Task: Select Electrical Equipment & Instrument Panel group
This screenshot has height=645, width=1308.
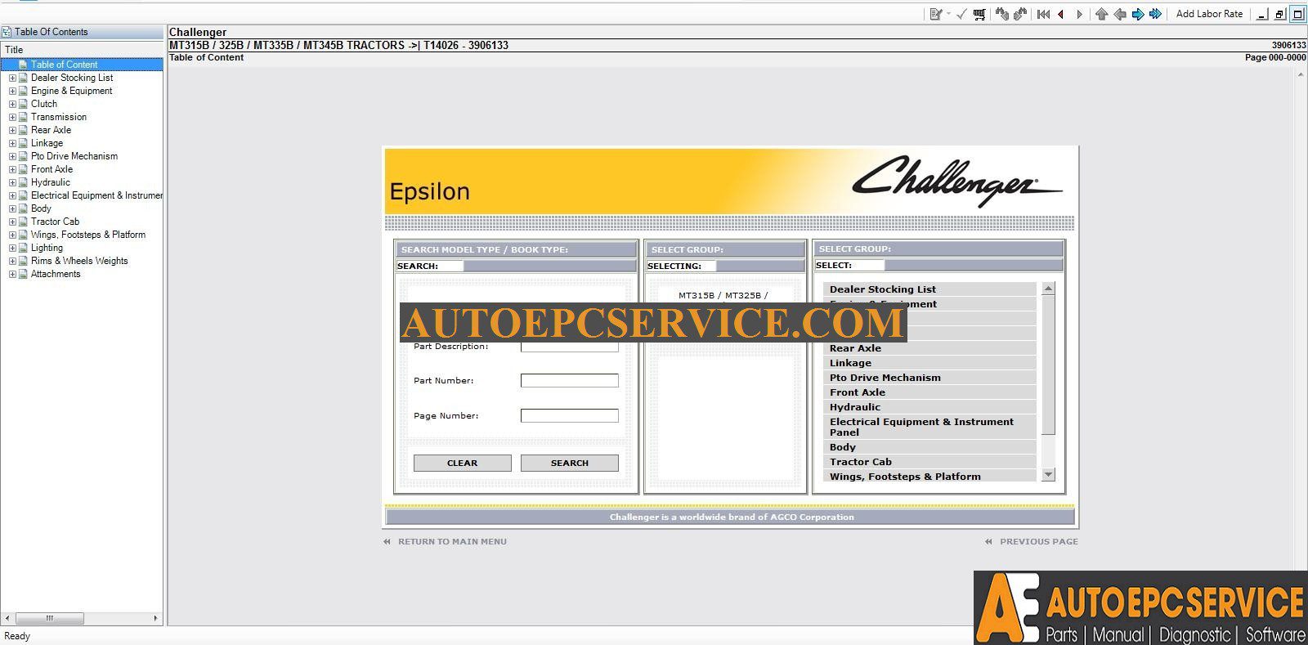Action: pos(929,427)
